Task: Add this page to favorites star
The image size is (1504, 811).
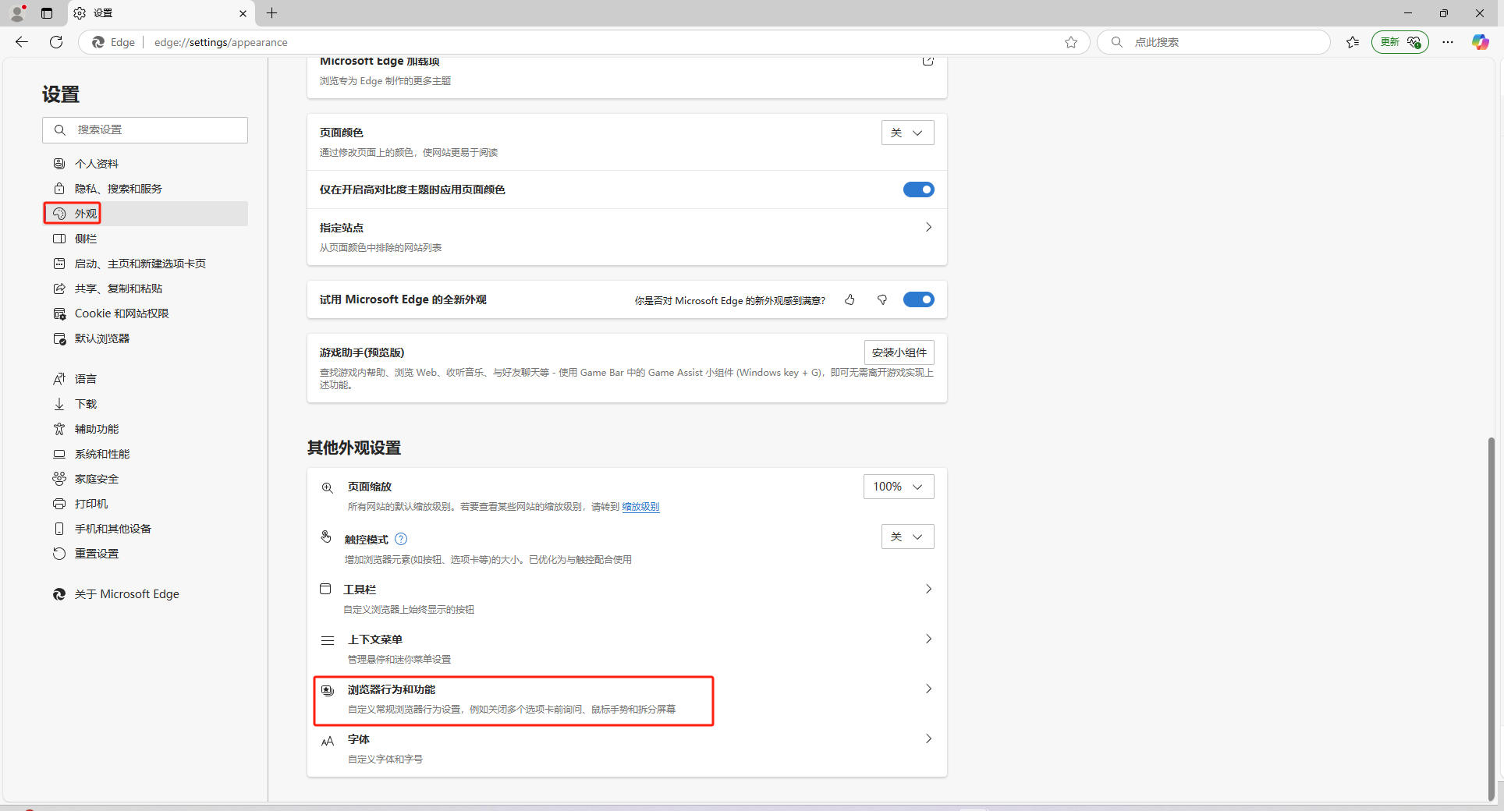Action: point(1071,42)
